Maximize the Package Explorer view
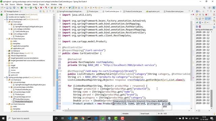Screen dimensions: 216x121 [x=53, y=11]
